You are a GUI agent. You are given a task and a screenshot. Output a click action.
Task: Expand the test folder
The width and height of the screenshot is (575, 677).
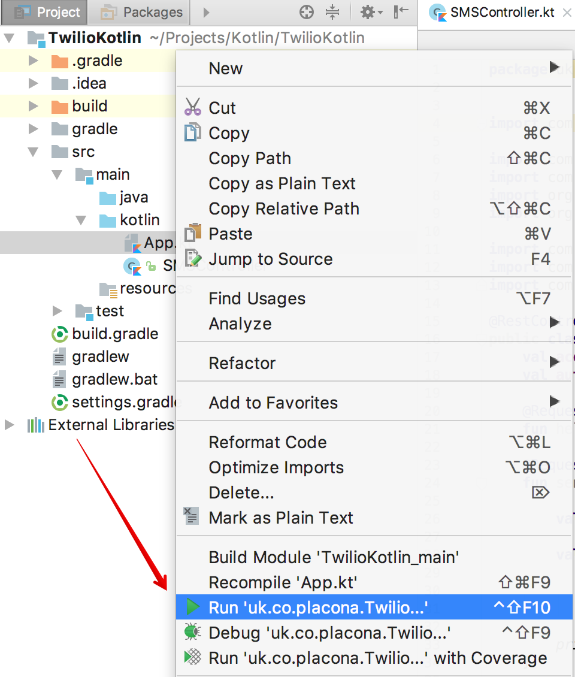point(57,312)
